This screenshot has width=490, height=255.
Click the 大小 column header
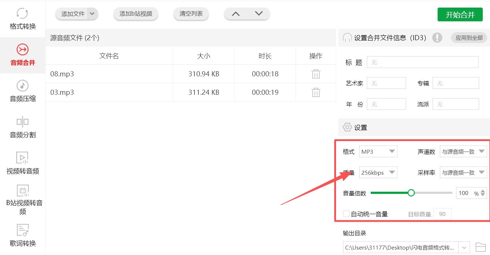(x=203, y=56)
